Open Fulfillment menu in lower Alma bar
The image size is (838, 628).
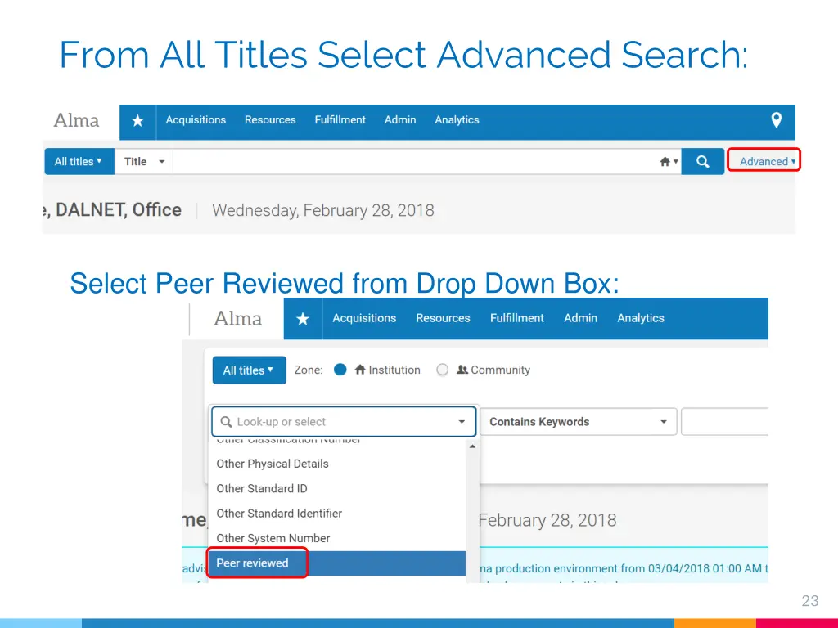(517, 318)
